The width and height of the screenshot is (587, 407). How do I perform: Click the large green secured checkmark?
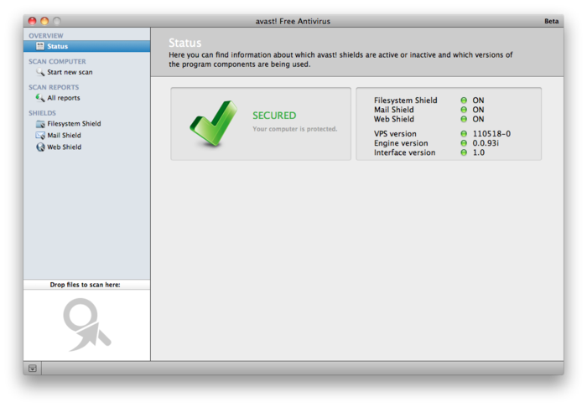(x=212, y=123)
